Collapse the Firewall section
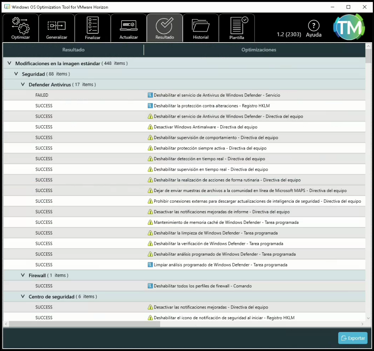374x351 pixels. (x=23, y=275)
